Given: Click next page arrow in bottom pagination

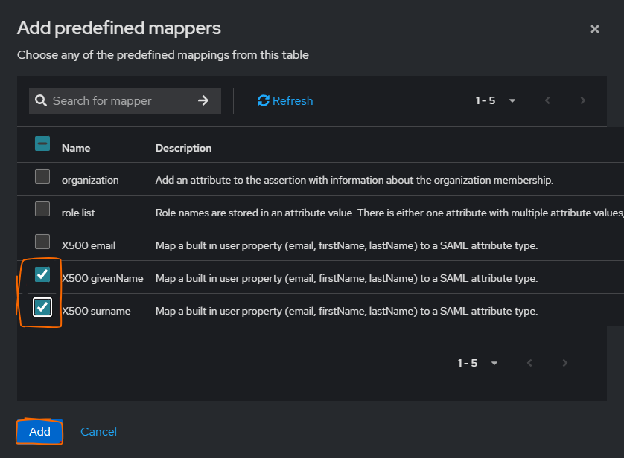Looking at the screenshot, I should point(564,363).
